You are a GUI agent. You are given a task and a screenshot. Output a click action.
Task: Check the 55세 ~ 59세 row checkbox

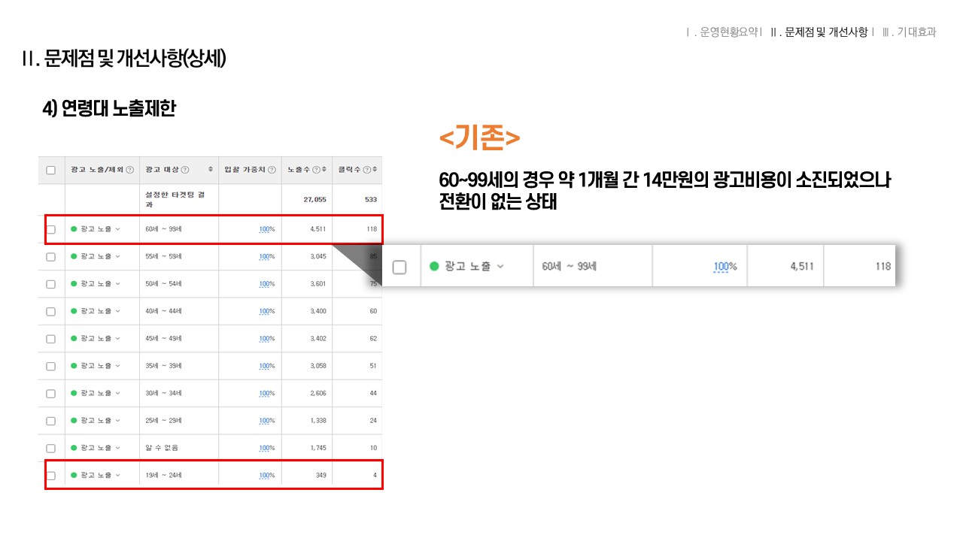point(51,257)
